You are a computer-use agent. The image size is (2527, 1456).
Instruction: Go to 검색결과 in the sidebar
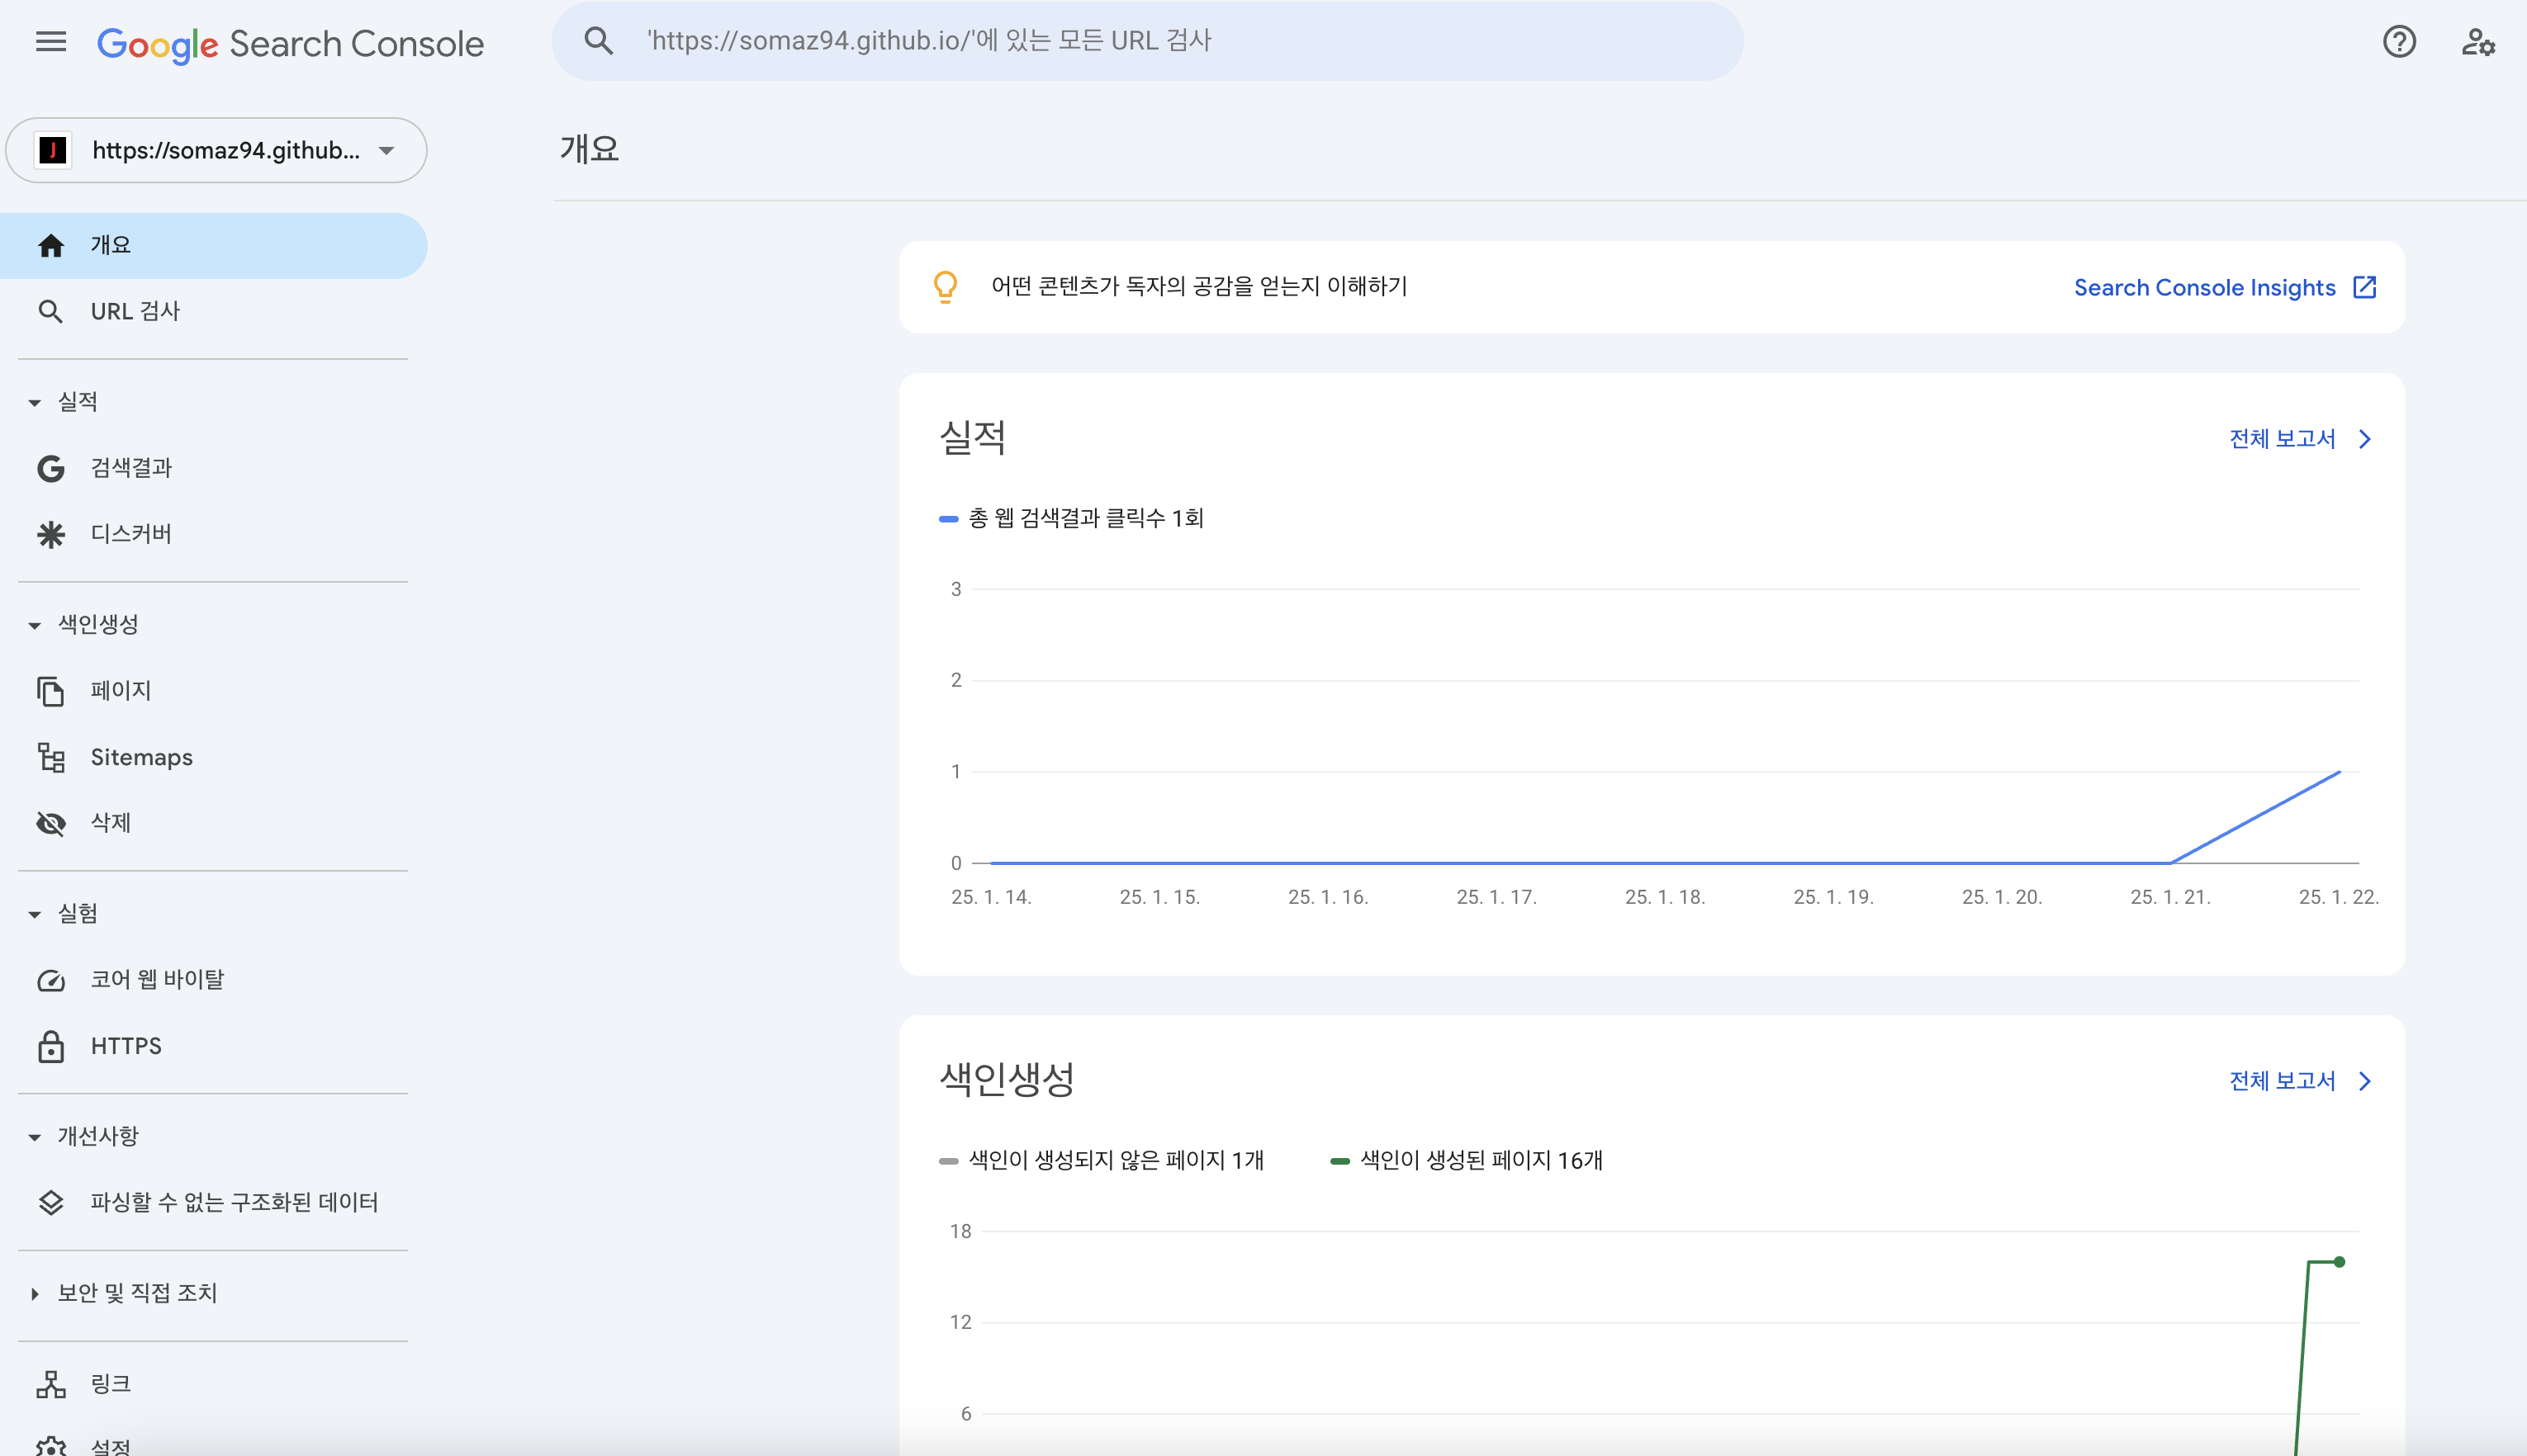[x=131, y=468]
